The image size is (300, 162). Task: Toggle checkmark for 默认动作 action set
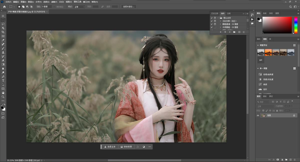click(211, 18)
